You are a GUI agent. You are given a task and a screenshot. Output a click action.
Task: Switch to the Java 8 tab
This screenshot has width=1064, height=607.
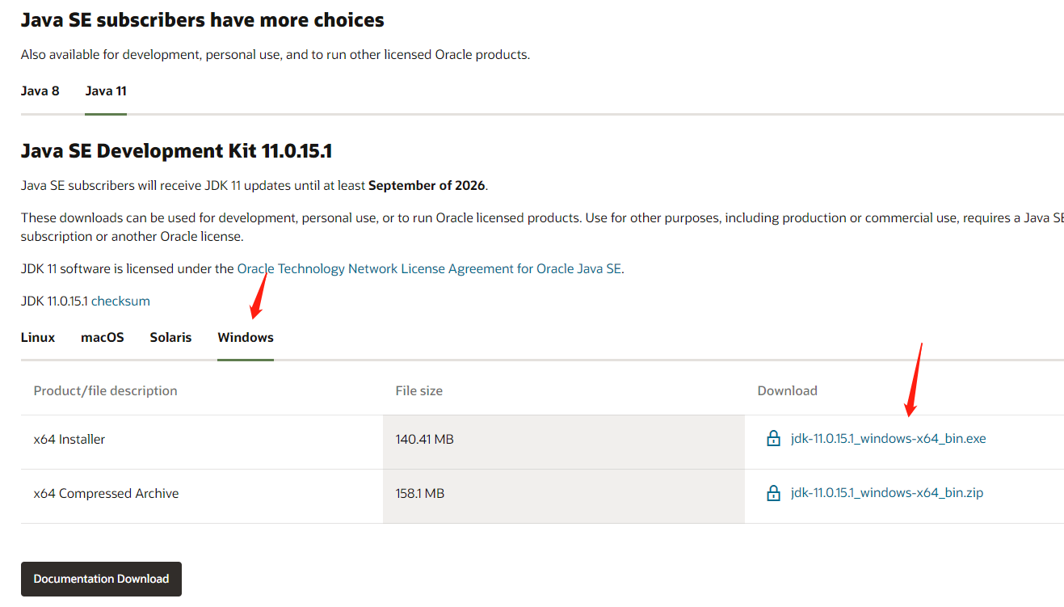(x=40, y=91)
